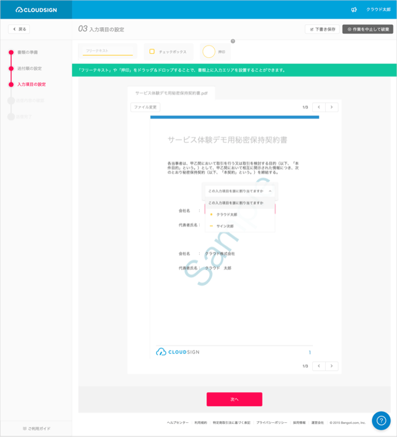Select the チェックボックス checkbox tool
This screenshot has height=437, width=397.
[168, 52]
